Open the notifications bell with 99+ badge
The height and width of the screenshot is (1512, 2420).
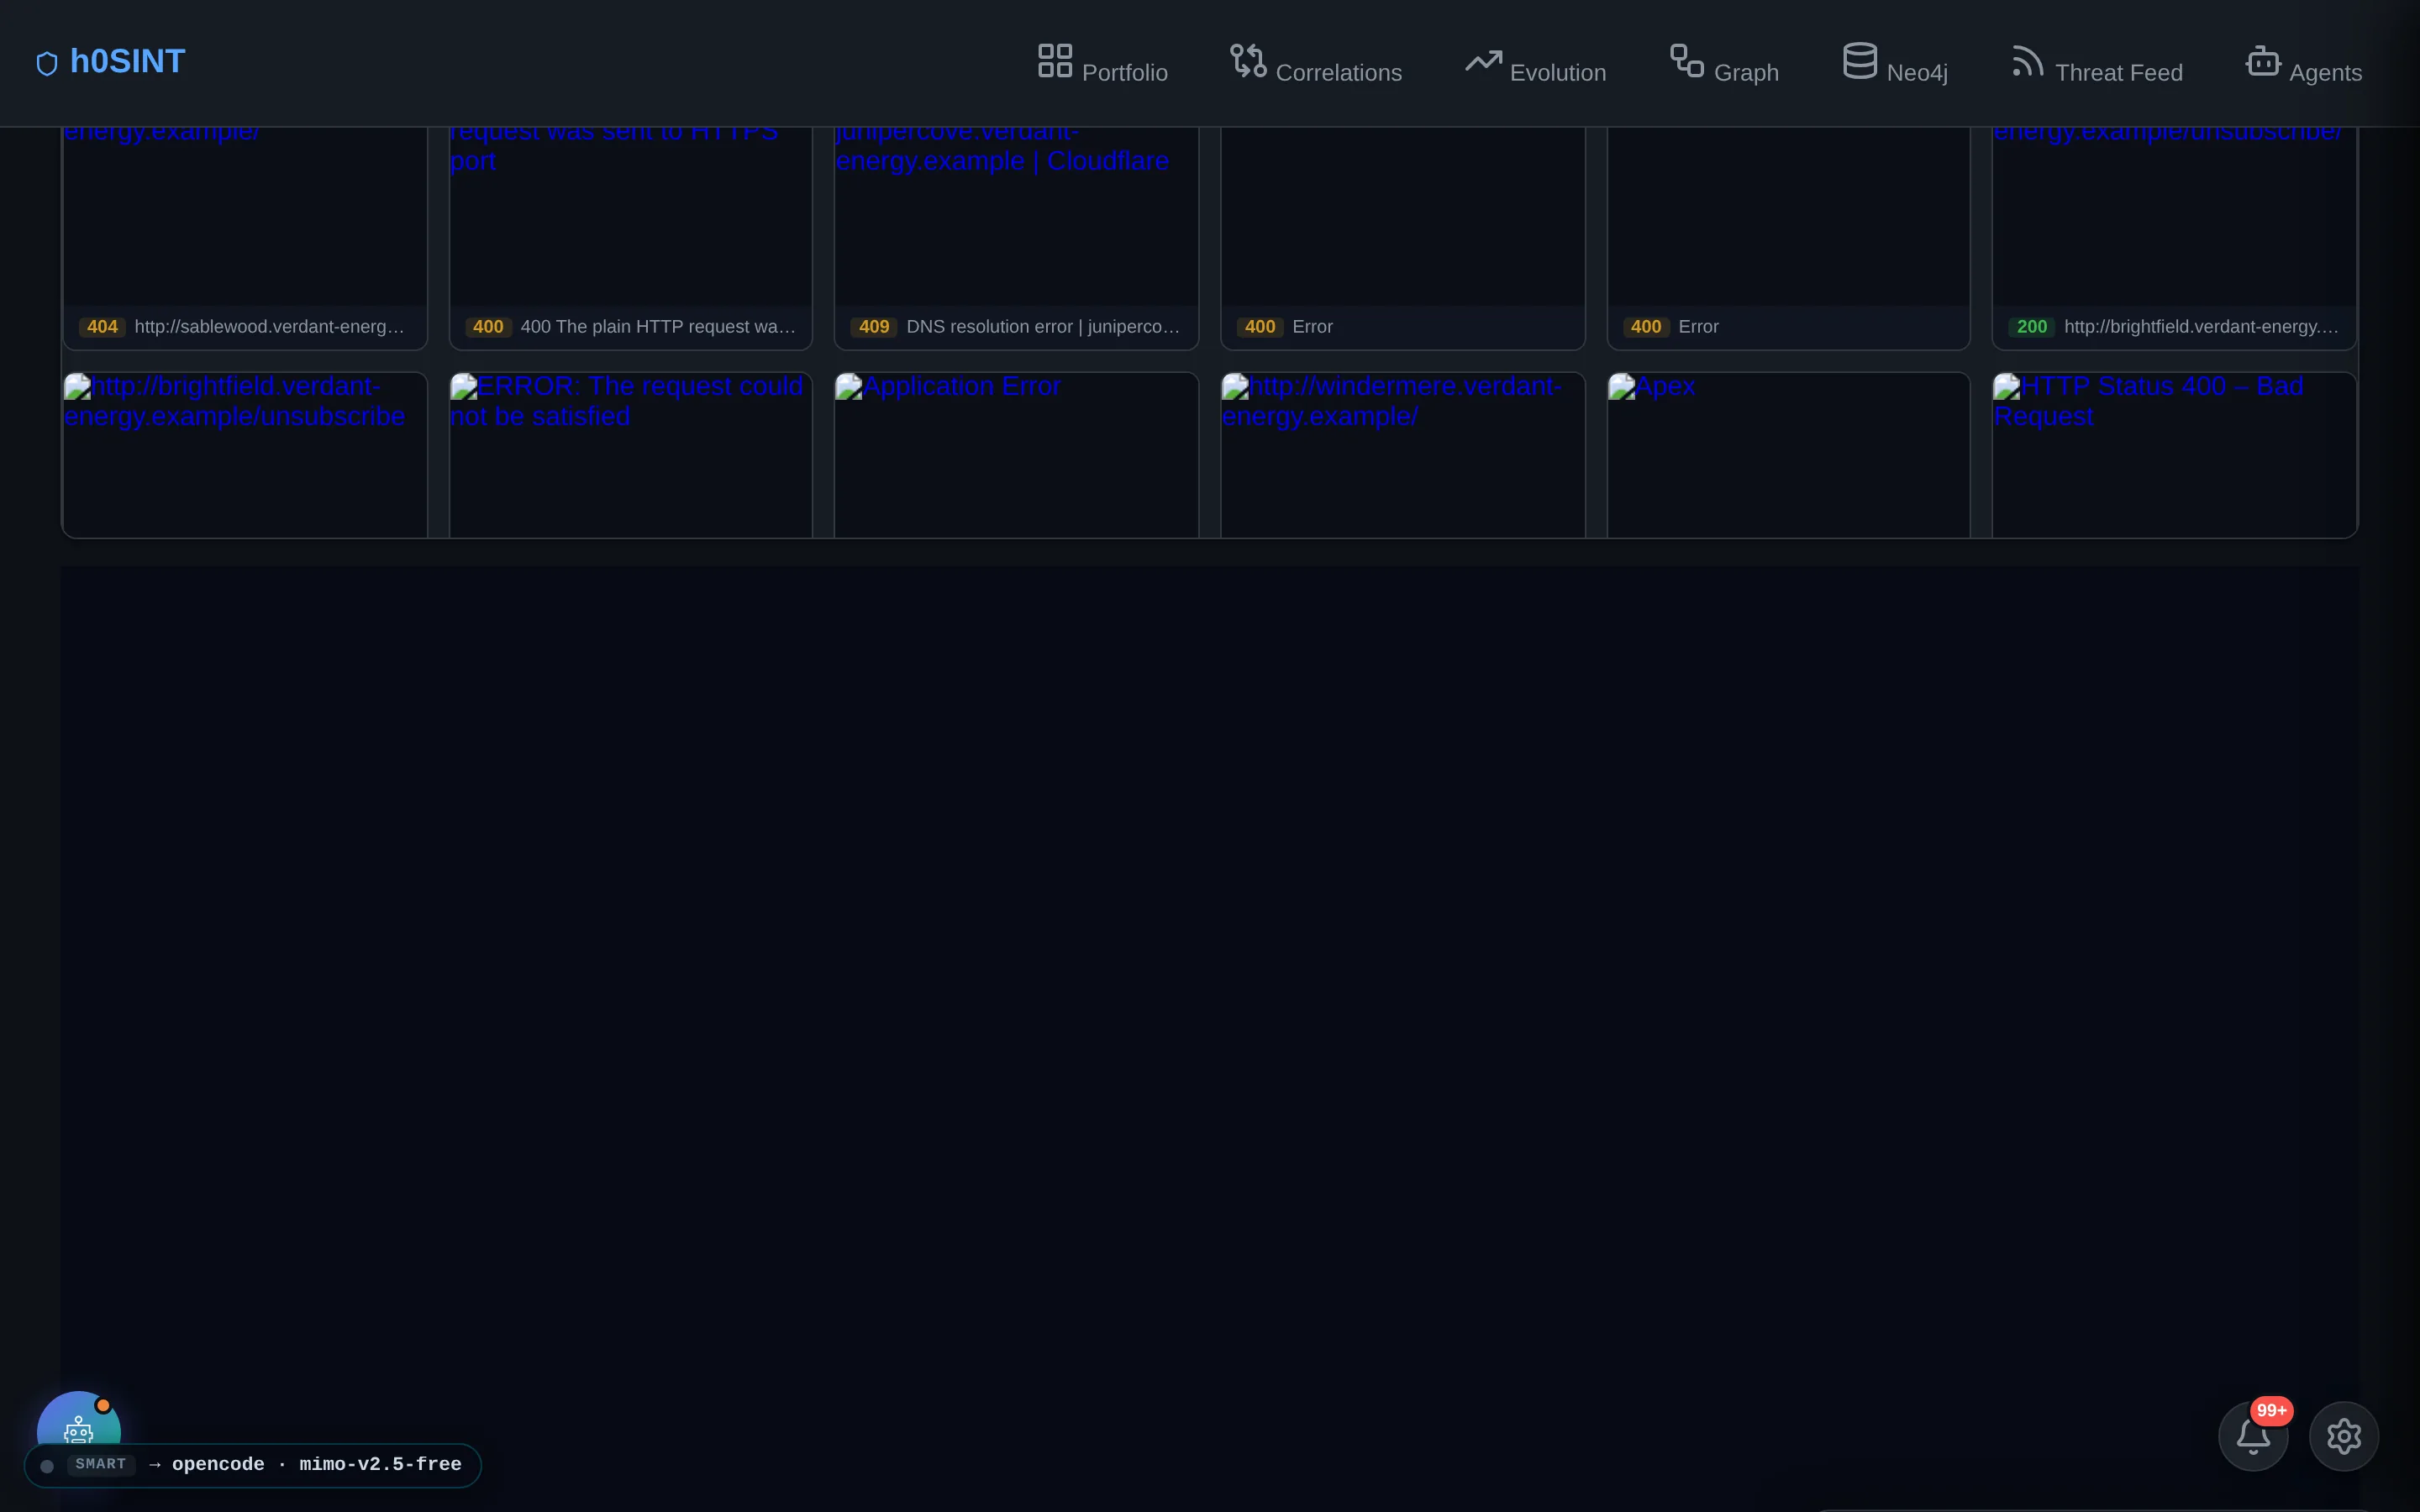tap(2253, 1436)
